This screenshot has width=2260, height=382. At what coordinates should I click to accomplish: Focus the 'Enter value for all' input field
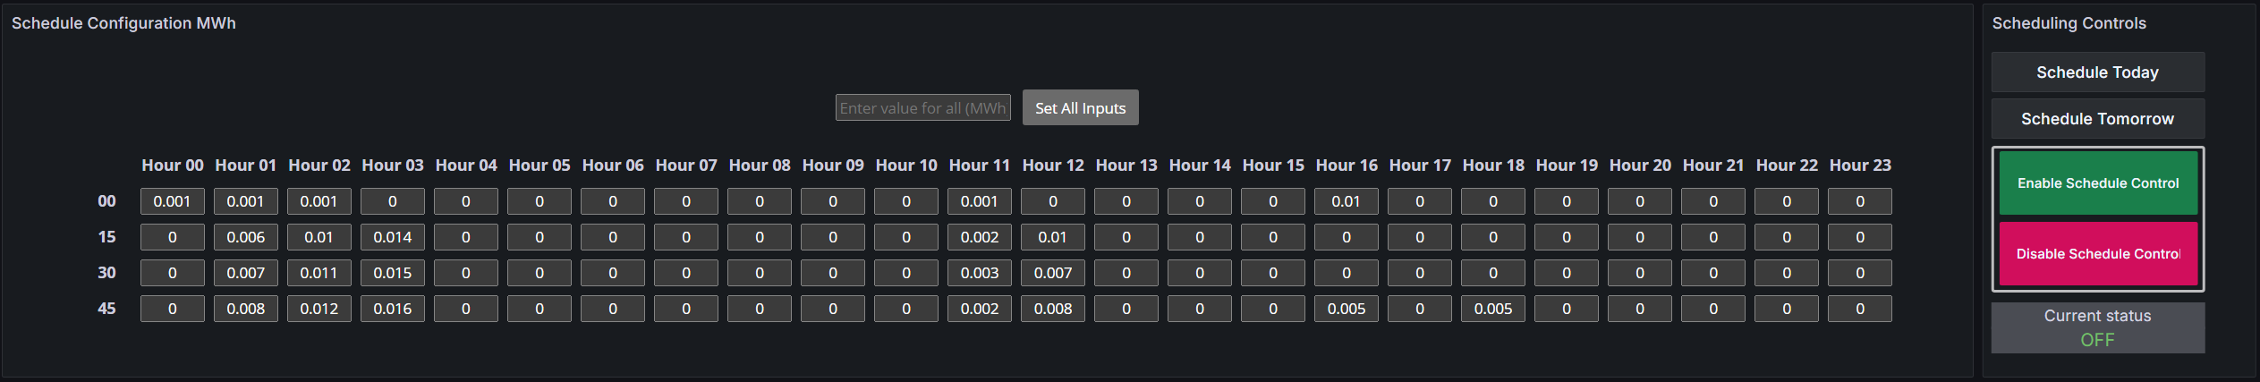coord(922,108)
